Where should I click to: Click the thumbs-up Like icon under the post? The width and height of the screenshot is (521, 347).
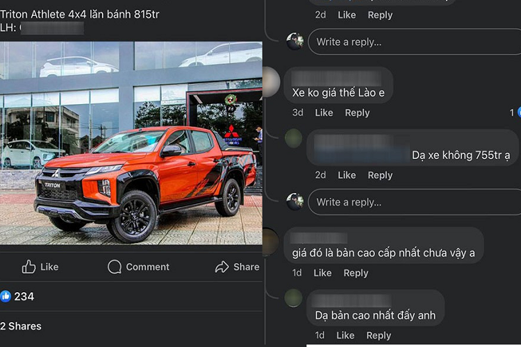pyautogui.click(x=29, y=266)
